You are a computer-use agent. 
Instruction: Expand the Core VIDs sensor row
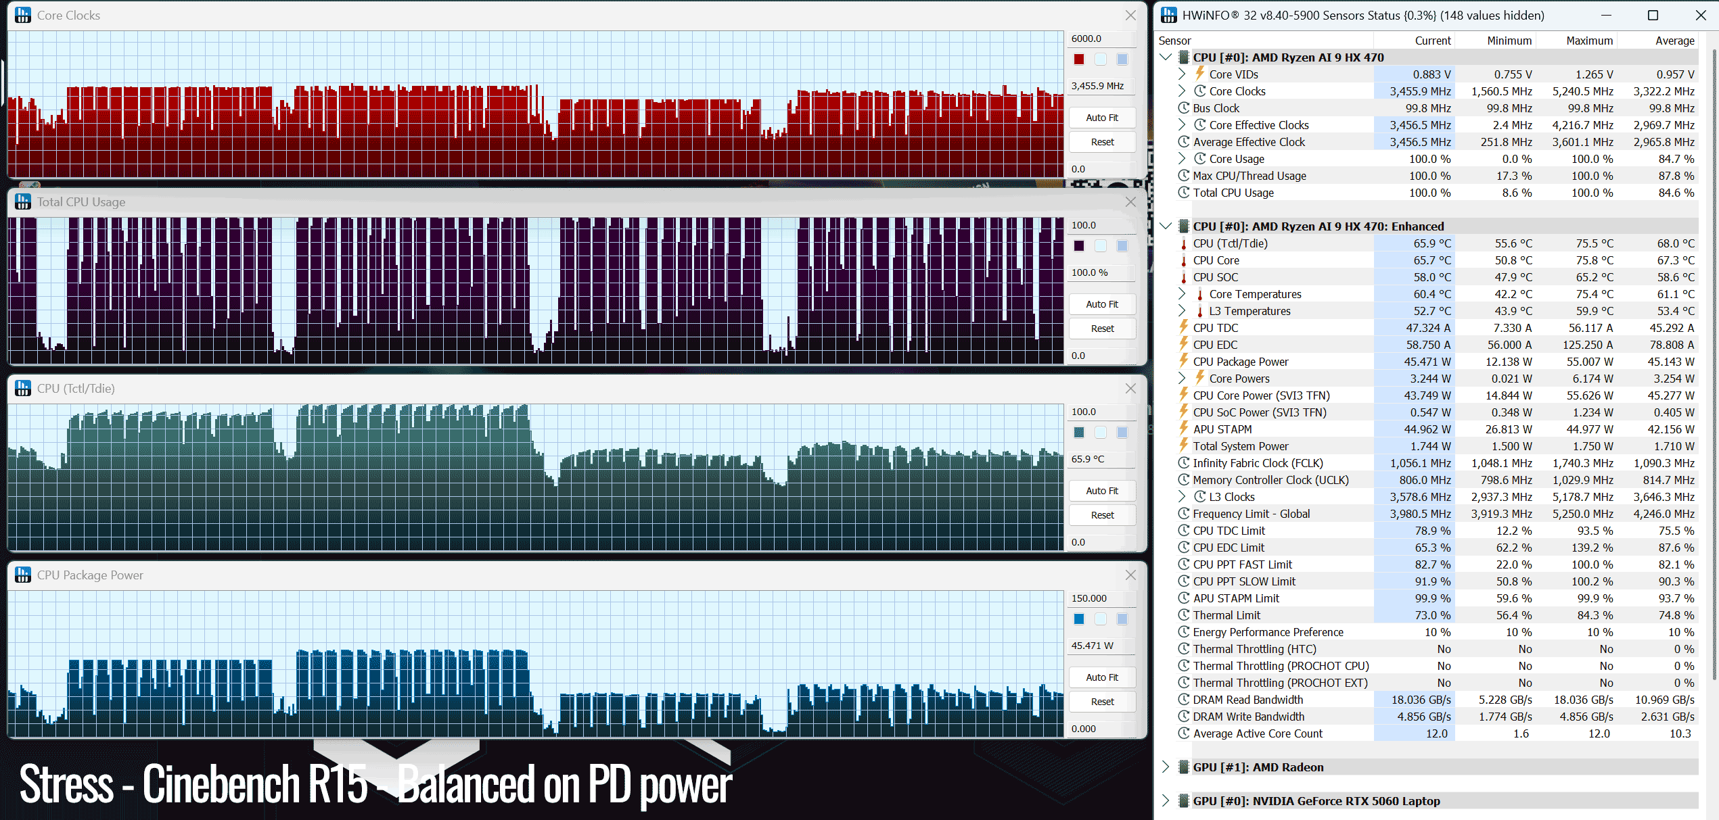[x=1182, y=74]
